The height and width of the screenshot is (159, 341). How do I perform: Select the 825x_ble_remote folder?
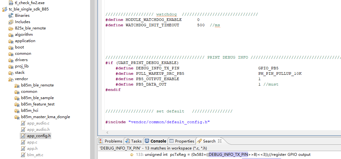30,28
